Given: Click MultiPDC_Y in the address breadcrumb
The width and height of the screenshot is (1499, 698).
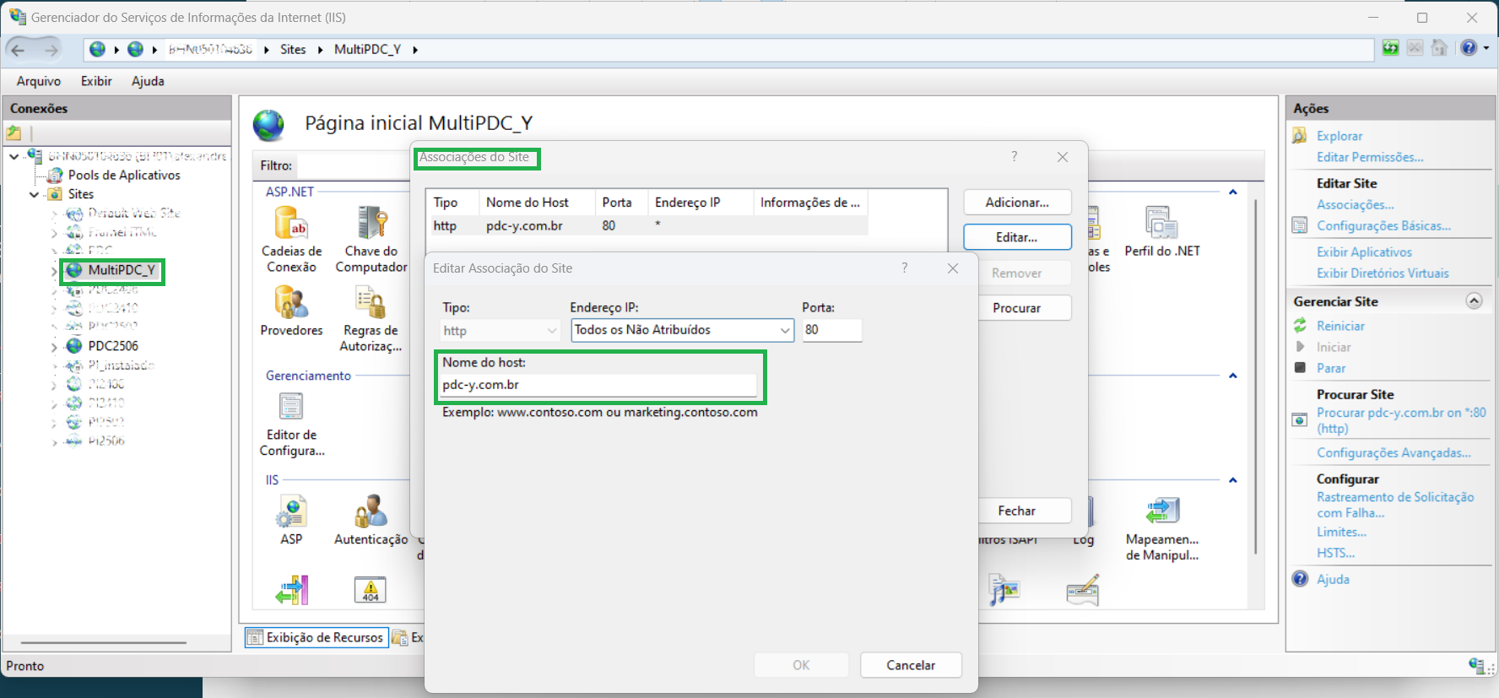Looking at the screenshot, I should pos(367,50).
